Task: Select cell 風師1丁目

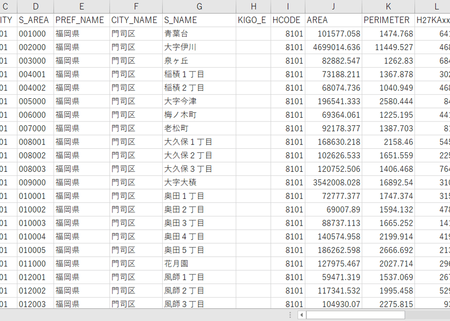Action: click(x=199, y=277)
